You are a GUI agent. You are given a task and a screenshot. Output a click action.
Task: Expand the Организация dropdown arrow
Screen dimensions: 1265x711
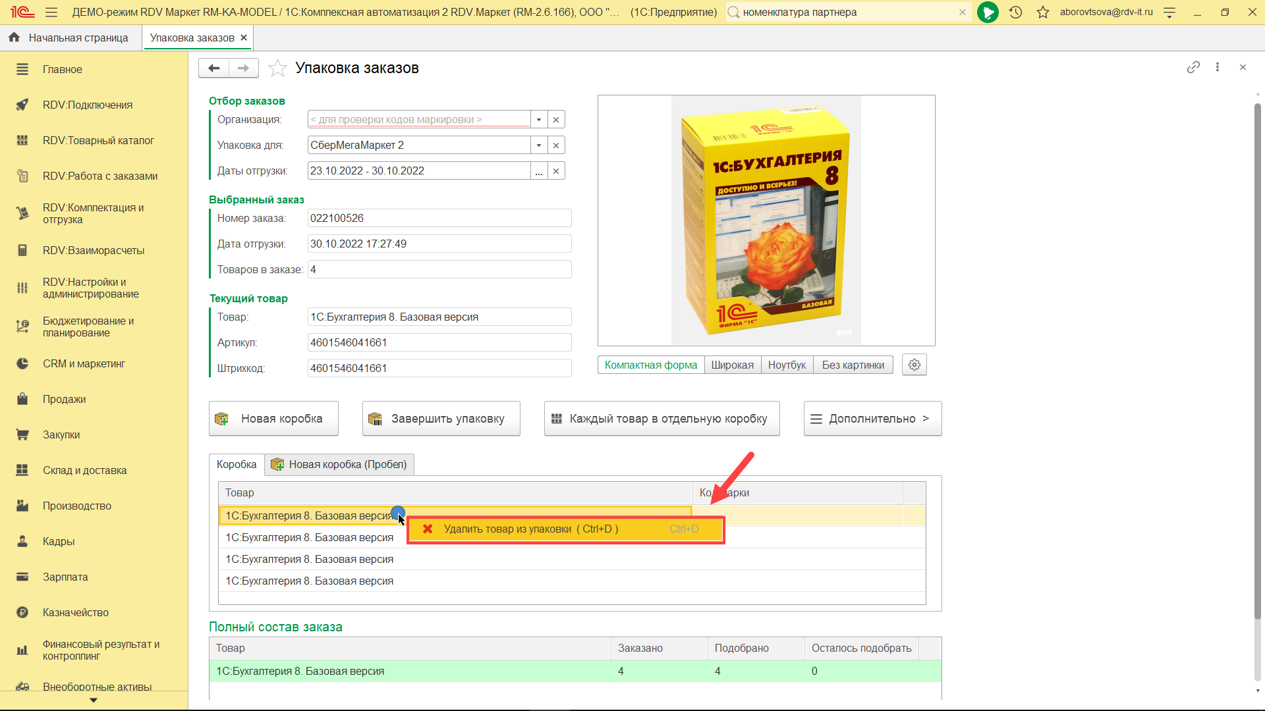tap(539, 119)
